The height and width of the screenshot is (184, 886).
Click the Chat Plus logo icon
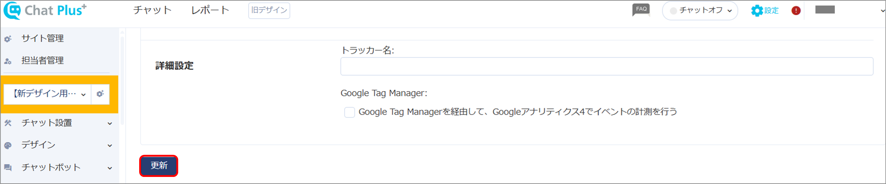[x=12, y=10]
